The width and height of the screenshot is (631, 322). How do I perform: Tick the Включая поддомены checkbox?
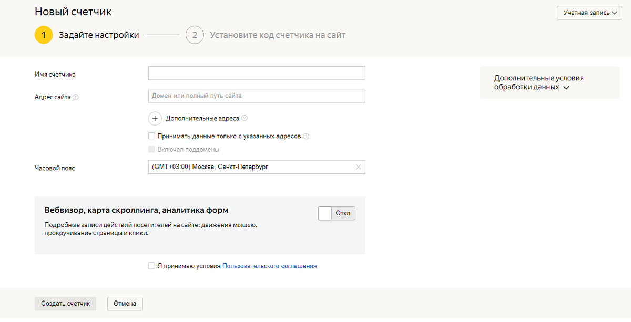(151, 150)
